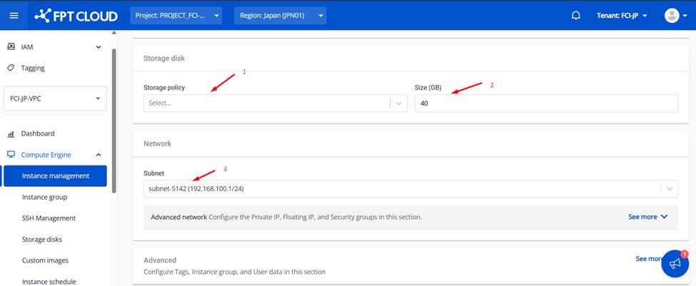Collapse the Compute Engine menu section

pyautogui.click(x=99, y=155)
